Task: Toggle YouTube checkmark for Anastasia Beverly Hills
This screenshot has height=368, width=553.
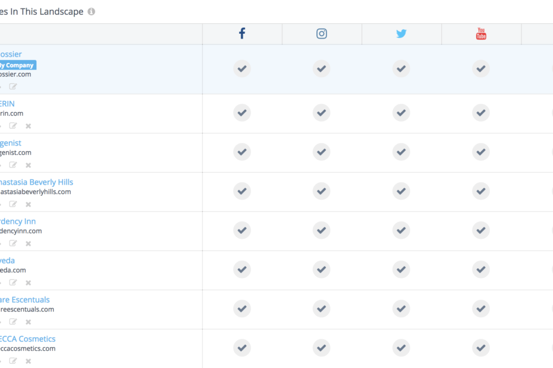Action: click(481, 191)
